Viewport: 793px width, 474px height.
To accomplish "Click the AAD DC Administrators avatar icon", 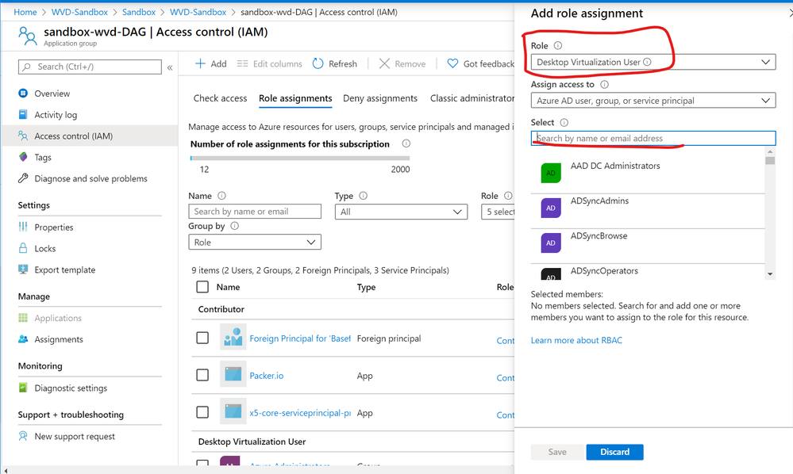I will [x=551, y=173].
